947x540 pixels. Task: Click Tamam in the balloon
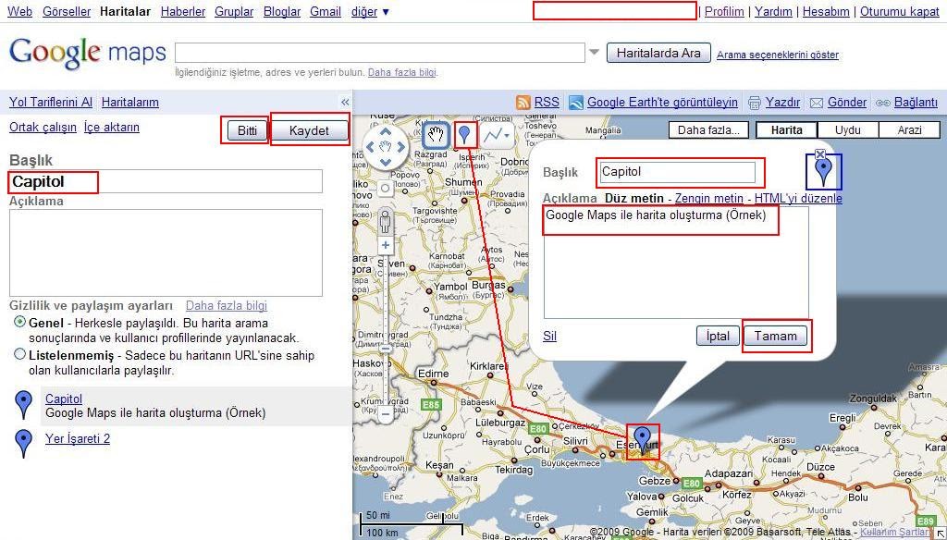(x=776, y=336)
